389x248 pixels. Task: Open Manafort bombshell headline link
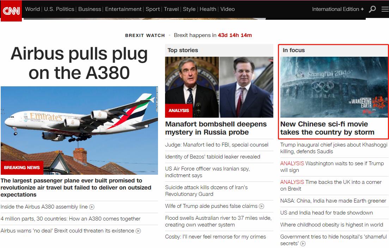point(216,128)
